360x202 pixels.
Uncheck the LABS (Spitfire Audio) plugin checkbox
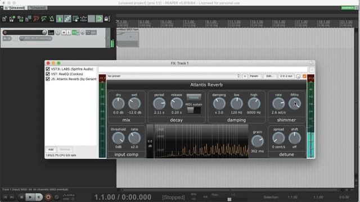[x=48, y=69]
